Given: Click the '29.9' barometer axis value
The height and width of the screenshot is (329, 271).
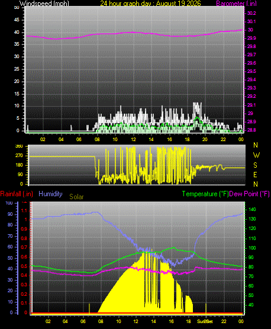Looking at the screenshot, I should click(x=251, y=38).
